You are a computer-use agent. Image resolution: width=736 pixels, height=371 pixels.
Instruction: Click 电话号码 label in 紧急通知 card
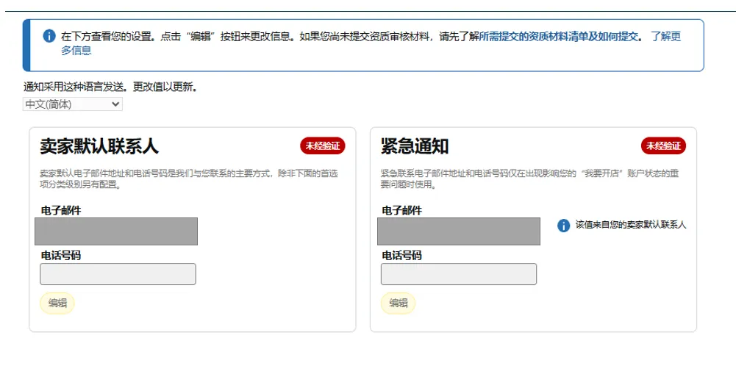[402, 256]
